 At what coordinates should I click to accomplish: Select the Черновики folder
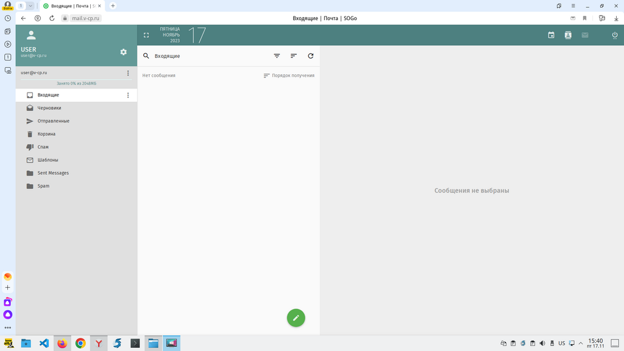coord(49,108)
